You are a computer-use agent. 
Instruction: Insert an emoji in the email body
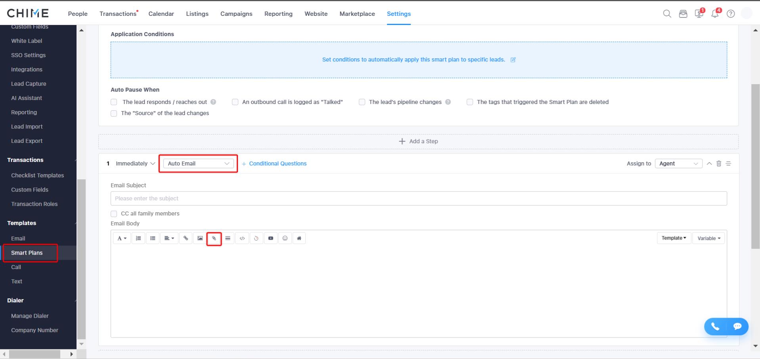pos(285,238)
